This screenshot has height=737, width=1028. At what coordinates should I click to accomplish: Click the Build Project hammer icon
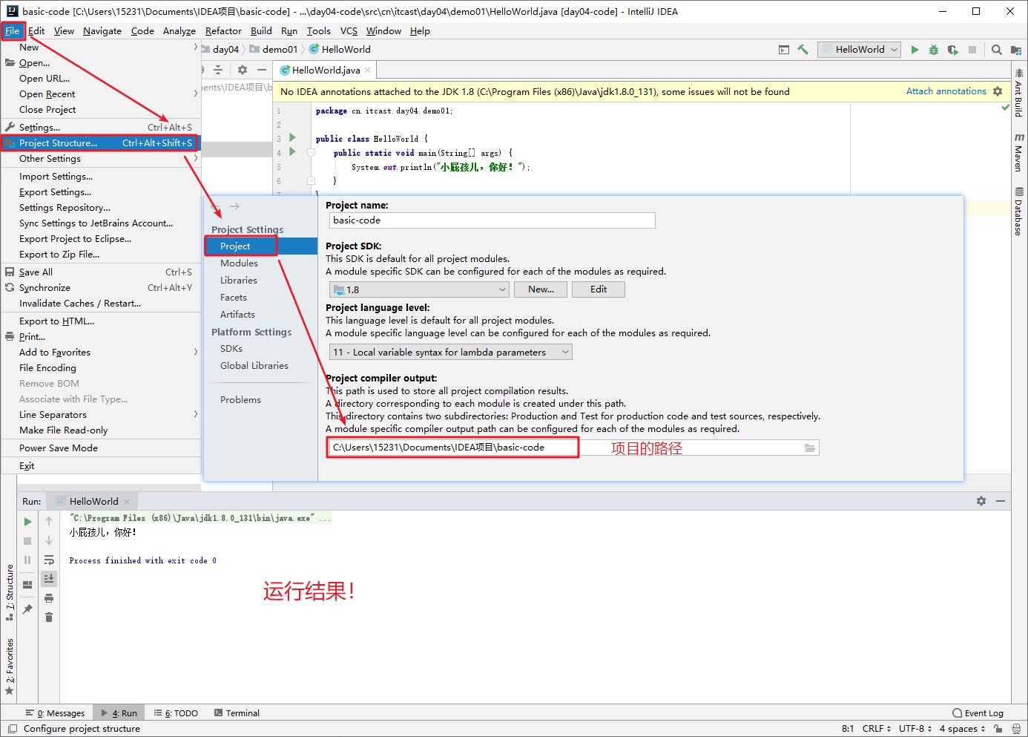coord(803,50)
